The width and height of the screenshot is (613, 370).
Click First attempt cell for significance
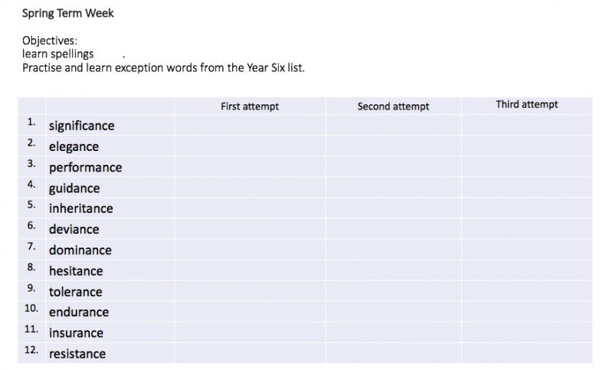click(x=250, y=125)
